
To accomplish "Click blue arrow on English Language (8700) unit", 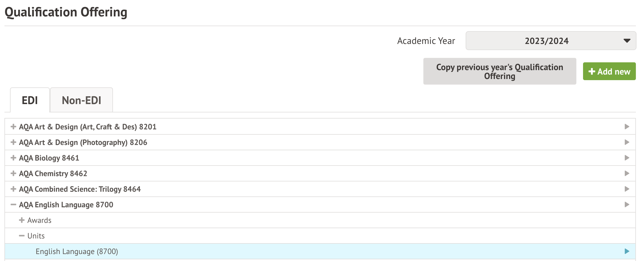I will tap(627, 251).
